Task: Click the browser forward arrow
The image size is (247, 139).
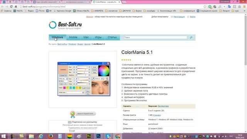Action: point(7,7)
